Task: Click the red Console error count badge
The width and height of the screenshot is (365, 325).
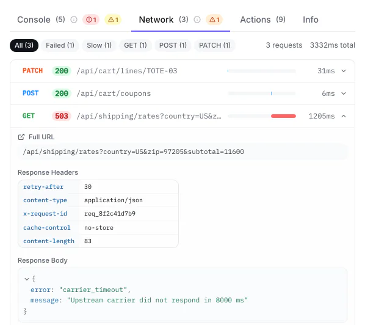Action: [91, 20]
